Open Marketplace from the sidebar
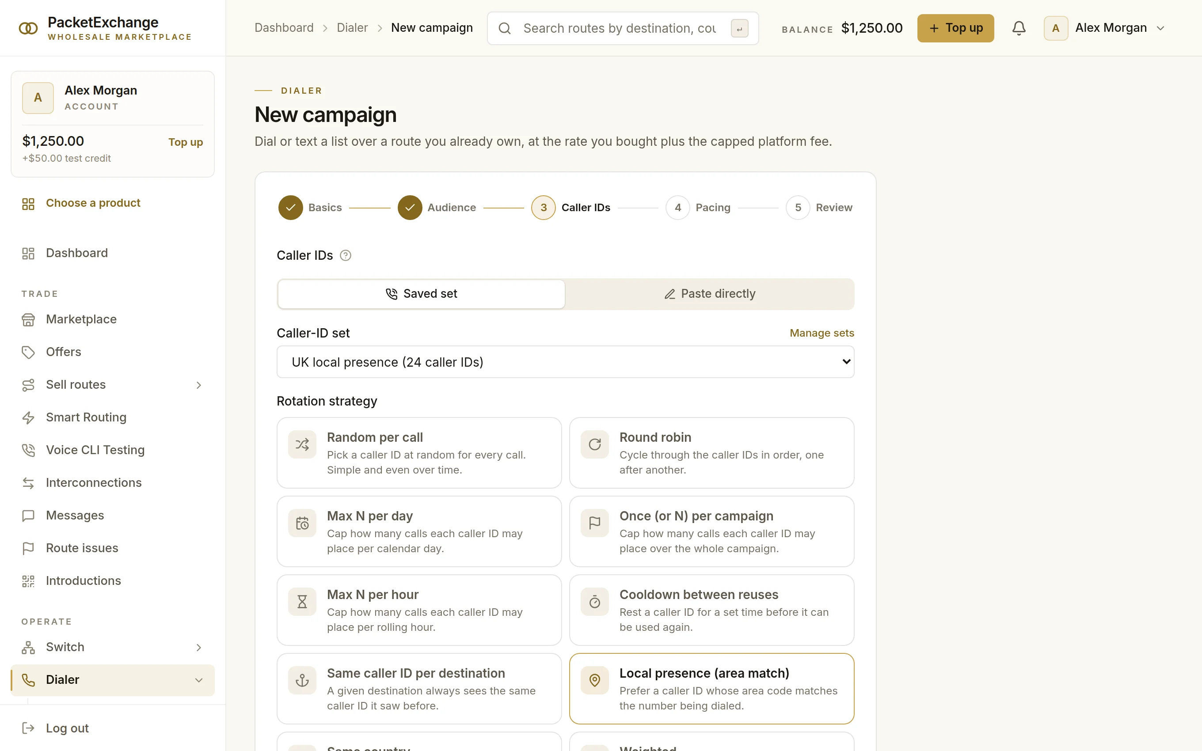Image resolution: width=1202 pixels, height=751 pixels. 112,319
